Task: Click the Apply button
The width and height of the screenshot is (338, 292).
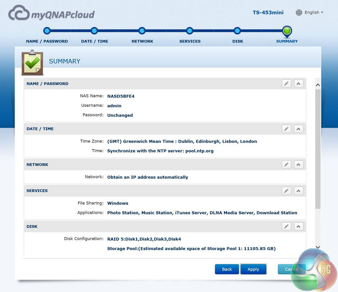Action: point(253,269)
